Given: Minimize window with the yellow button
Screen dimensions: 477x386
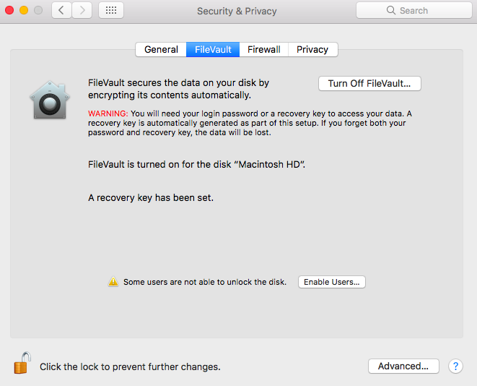Looking at the screenshot, I should [x=24, y=10].
